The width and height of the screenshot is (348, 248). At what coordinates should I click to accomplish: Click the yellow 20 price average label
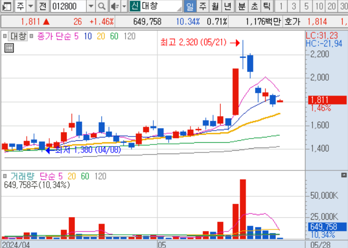coord(101,36)
